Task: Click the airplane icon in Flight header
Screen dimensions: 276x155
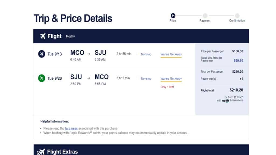Action: pos(43,36)
